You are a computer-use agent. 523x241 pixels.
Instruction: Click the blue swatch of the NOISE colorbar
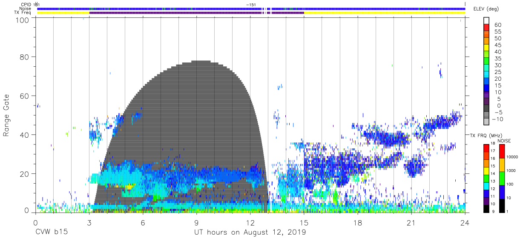pyautogui.click(x=502, y=192)
